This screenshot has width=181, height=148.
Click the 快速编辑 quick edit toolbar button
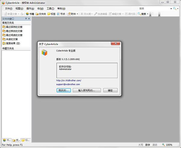(x=100, y=14)
